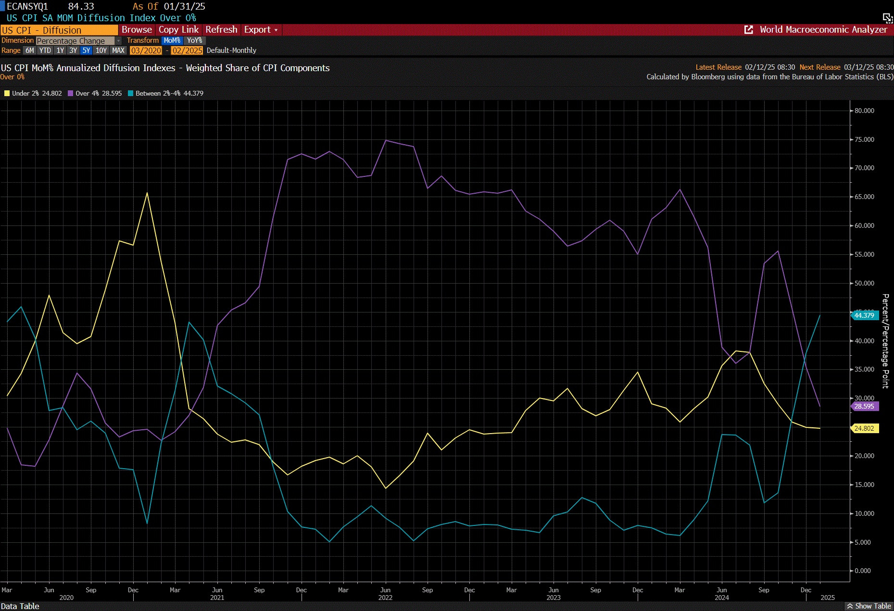Click the yellow Under 2% legend swatch
The image size is (894, 611).
point(7,93)
